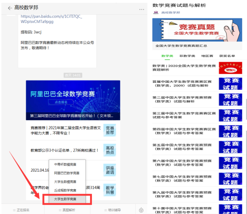Viewport: 247px width, 214px height.
Task: Click 竞赛试题 thumbnail beside 第五届 entry
Action: tap(230, 147)
